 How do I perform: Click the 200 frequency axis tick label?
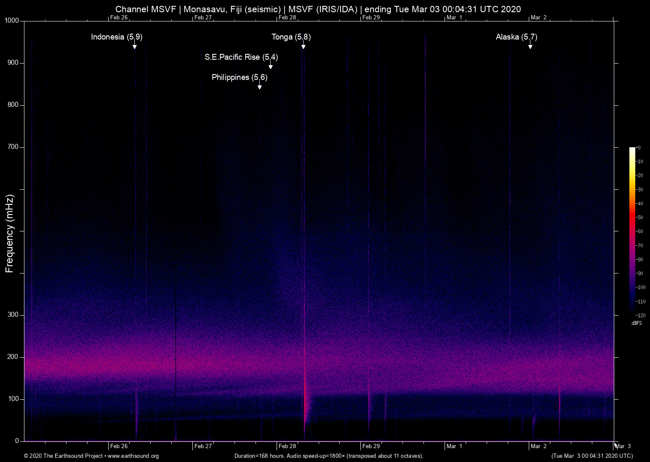[13, 357]
